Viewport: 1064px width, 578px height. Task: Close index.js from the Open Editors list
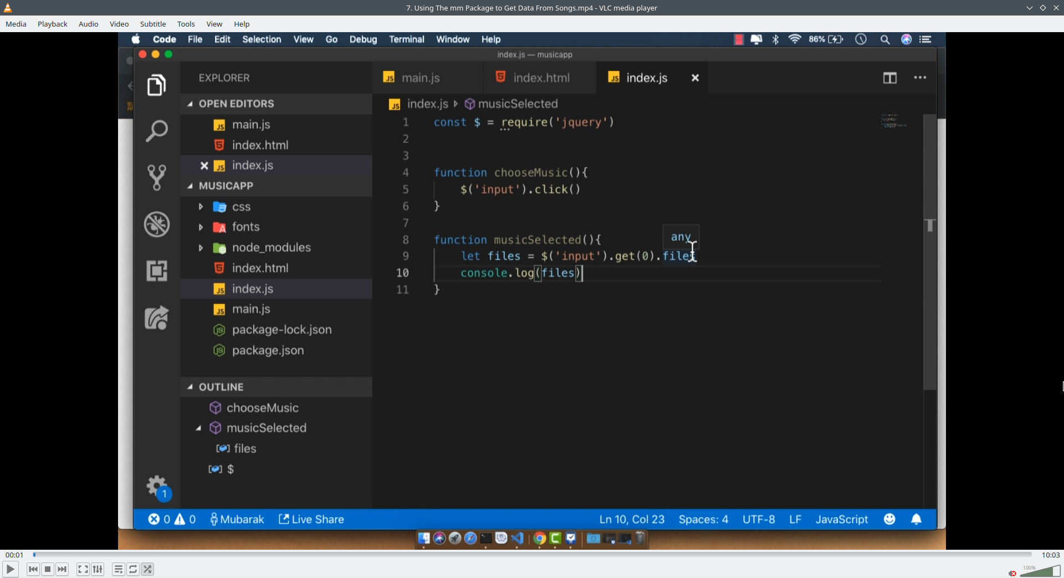(x=204, y=166)
